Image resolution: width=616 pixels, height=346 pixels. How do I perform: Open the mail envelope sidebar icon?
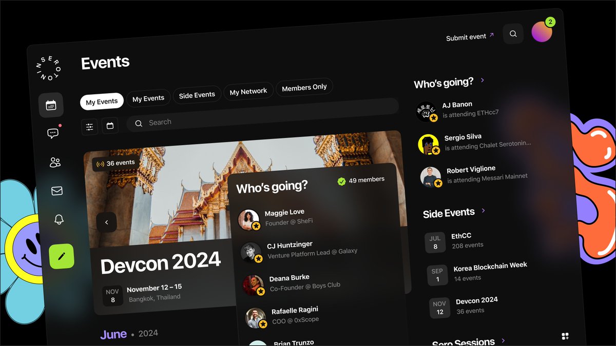(x=57, y=191)
